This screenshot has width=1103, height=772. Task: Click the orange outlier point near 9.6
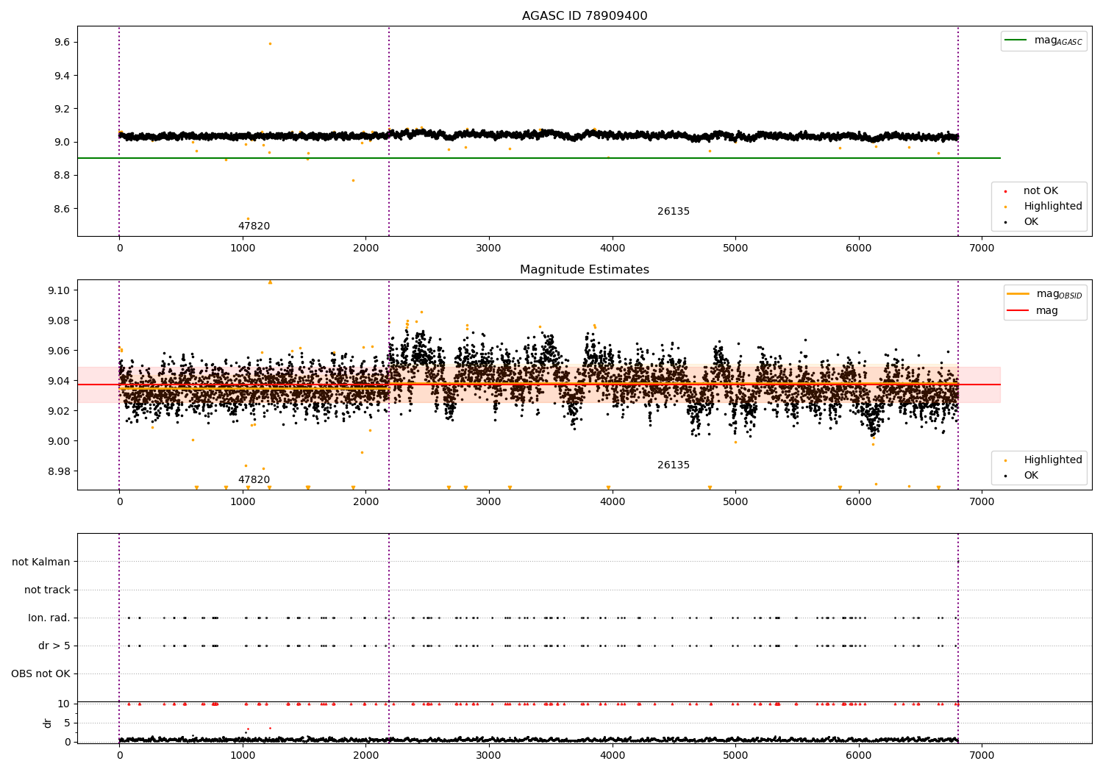(x=270, y=43)
